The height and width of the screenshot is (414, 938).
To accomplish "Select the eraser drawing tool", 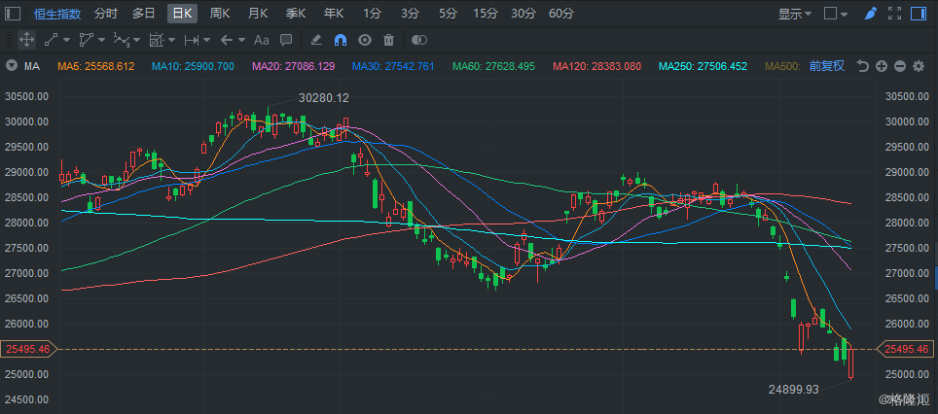I will pyautogui.click(x=317, y=40).
